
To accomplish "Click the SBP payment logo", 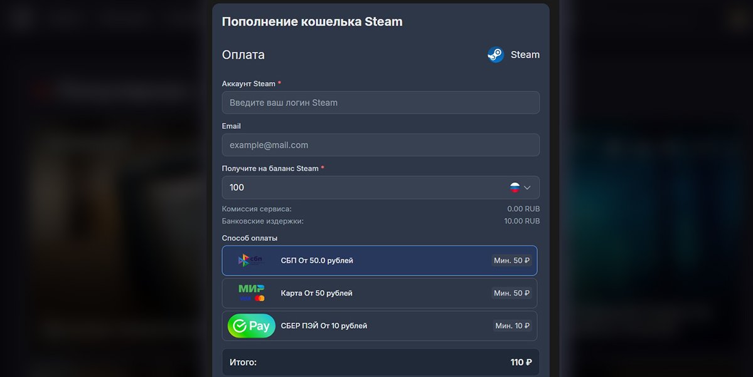I will 251,261.
